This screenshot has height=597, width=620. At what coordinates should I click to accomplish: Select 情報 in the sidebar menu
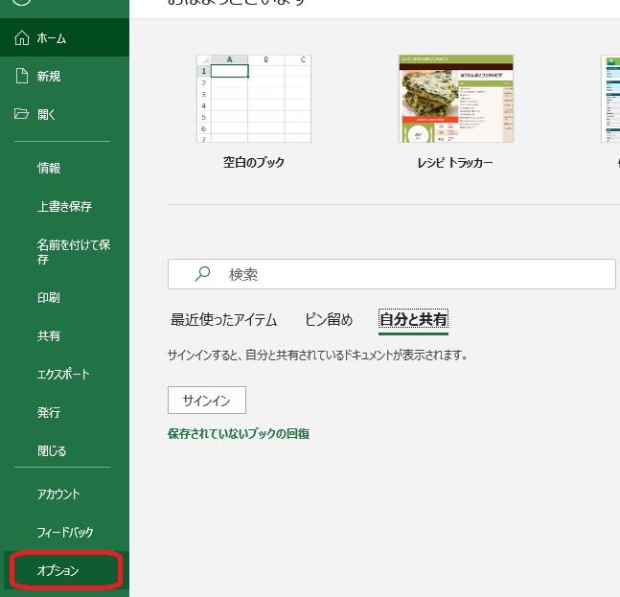coord(49,169)
